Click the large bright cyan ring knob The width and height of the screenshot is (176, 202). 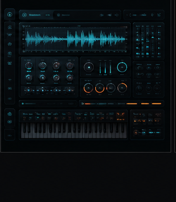[x=122, y=67]
